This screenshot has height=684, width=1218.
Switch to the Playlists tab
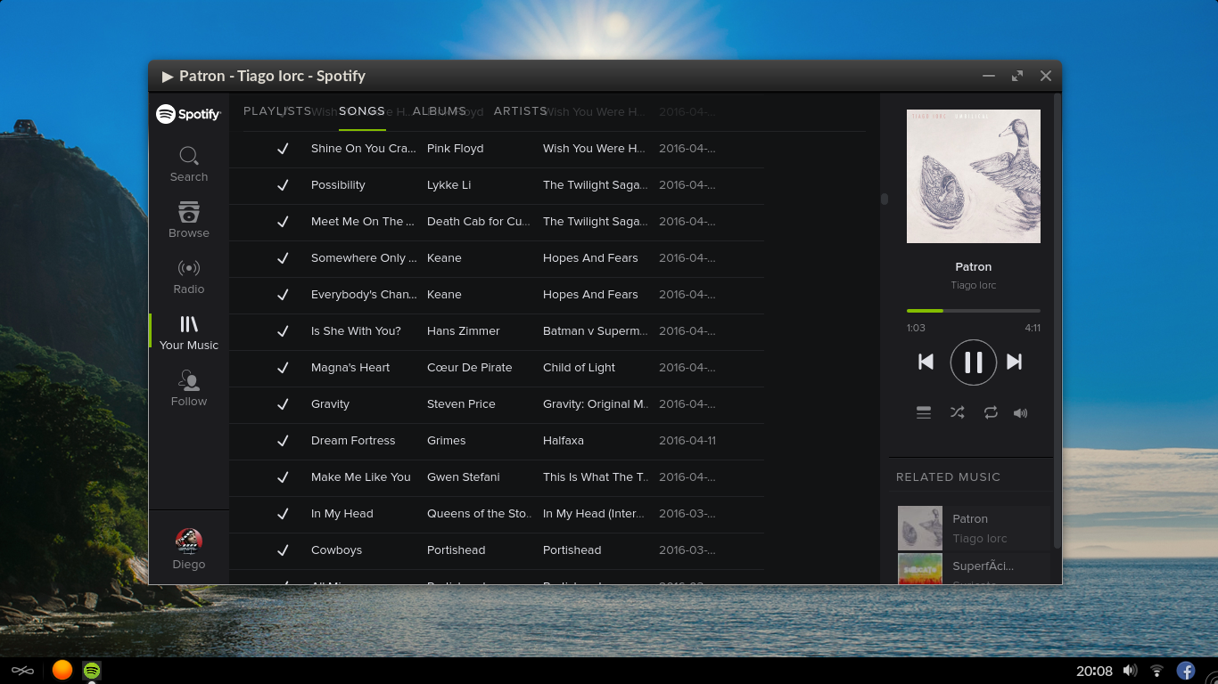click(x=277, y=111)
